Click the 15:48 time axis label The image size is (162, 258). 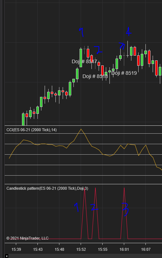59,249
